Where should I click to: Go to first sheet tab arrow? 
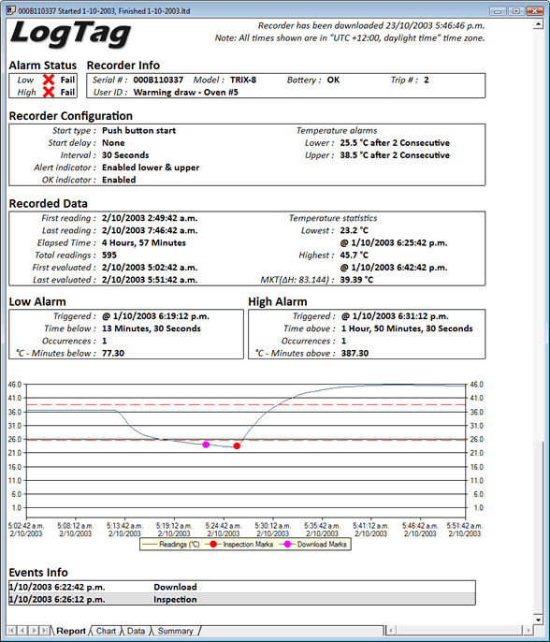(12, 631)
